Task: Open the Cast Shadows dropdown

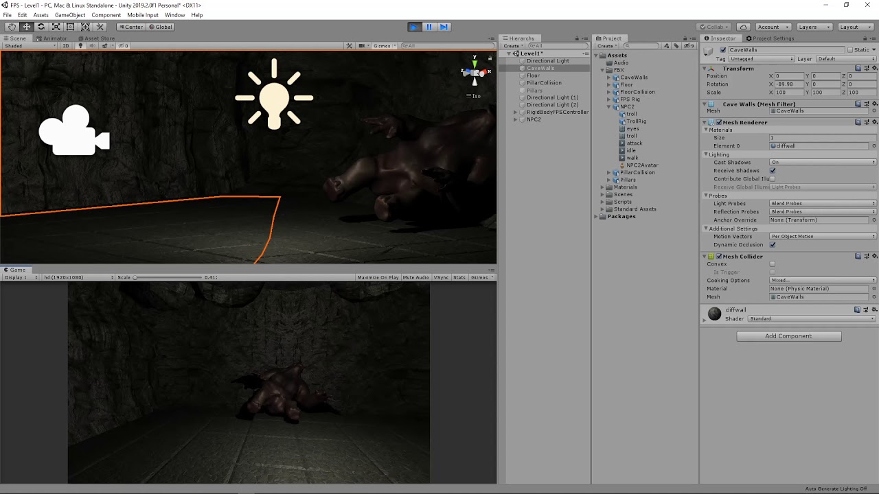Action: pyautogui.click(x=823, y=163)
